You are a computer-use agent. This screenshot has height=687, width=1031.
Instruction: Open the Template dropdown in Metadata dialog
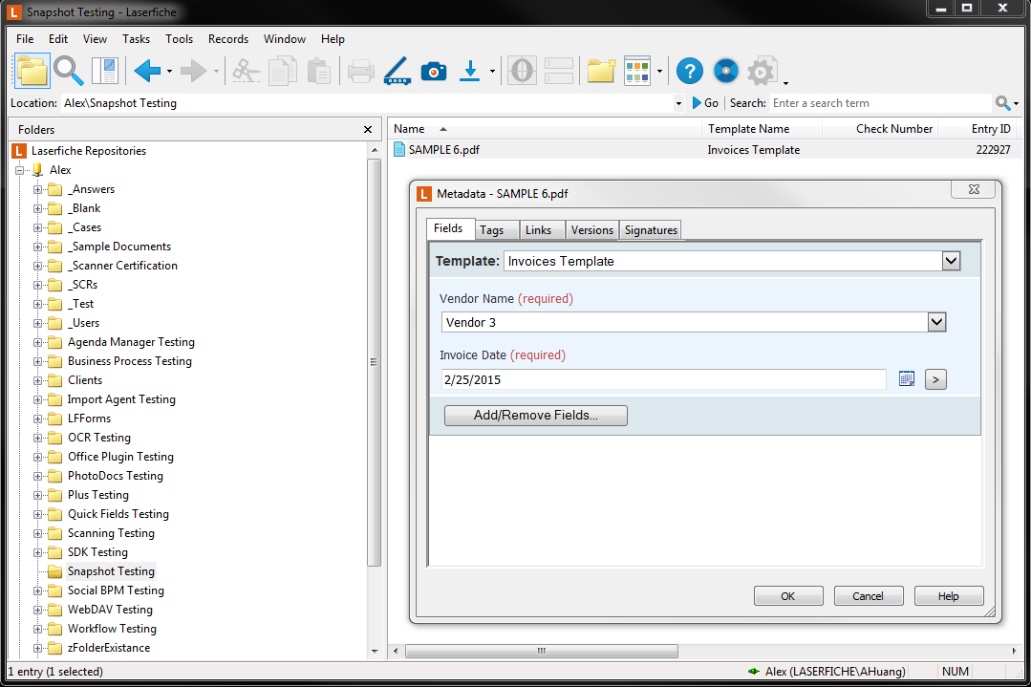951,261
